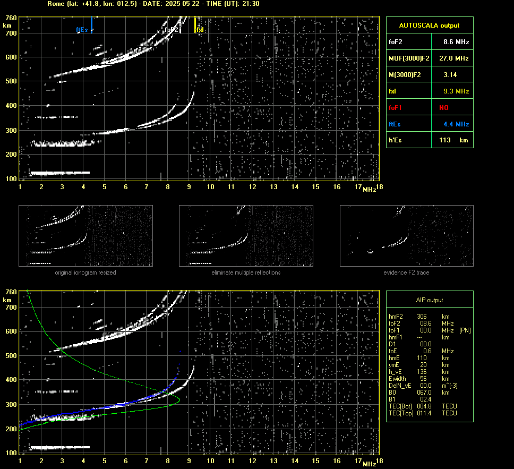Image resolution: width=514 pixels, height=469 pixels.
Task: Click the 18 MHz axis tick under lower ionogram
Action: [379, 461]
